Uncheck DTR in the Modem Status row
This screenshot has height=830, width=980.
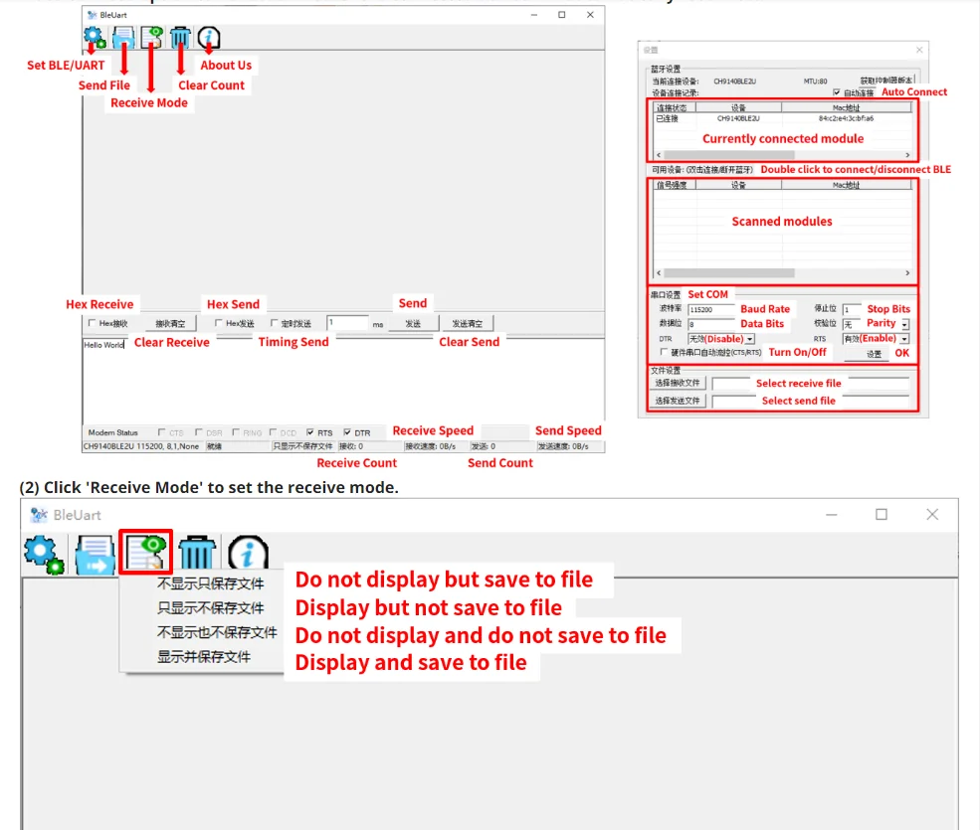[347, 432]
